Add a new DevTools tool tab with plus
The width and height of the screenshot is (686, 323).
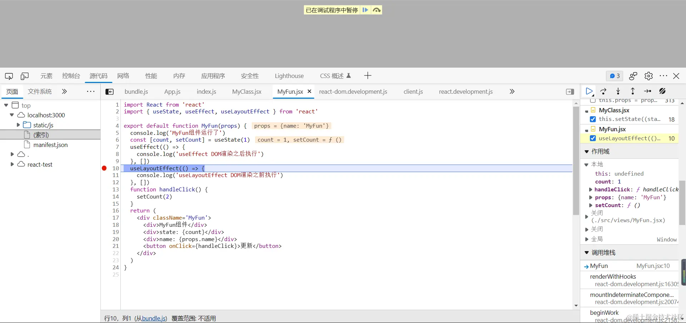368,75
